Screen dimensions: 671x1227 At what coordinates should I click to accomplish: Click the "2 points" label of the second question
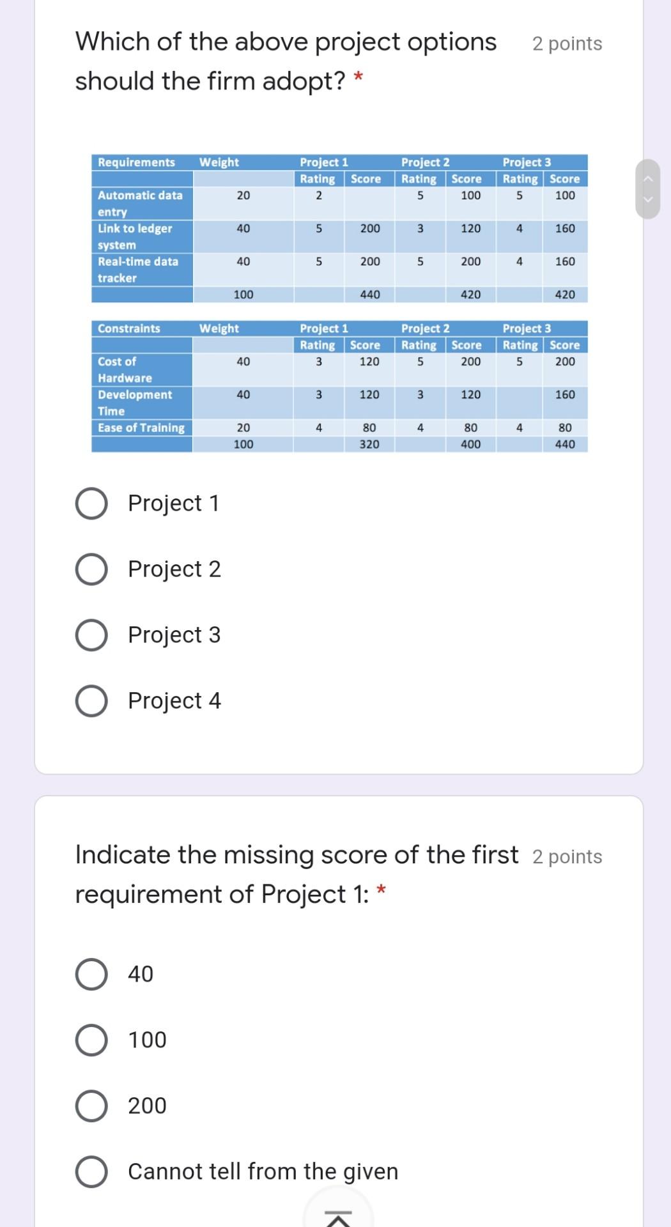tap(565, 856)
